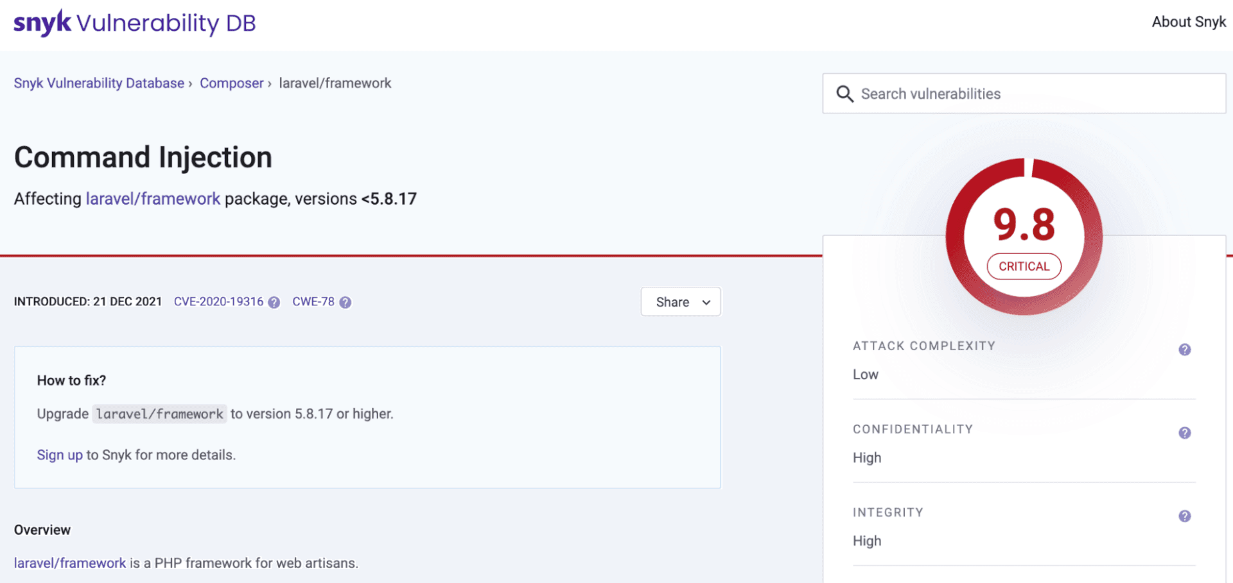
Task: Click the laravel/framework breadcrumb text
Action: tap(335, 83)
